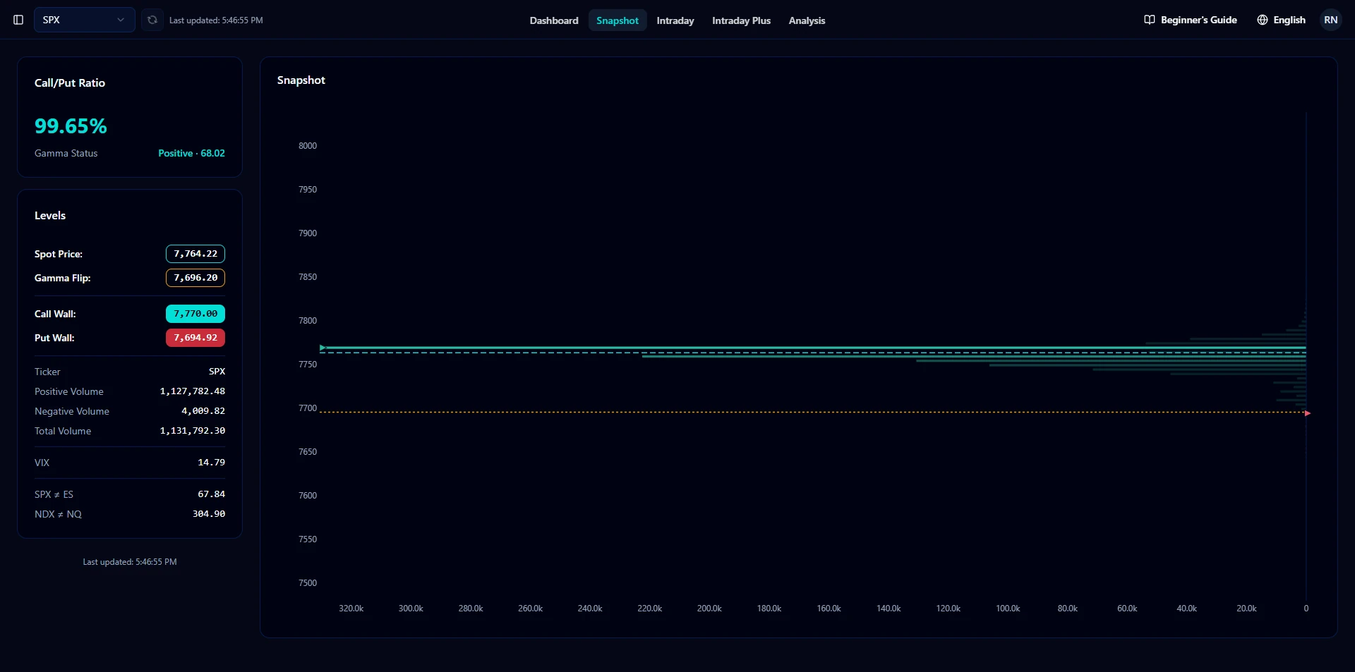The image size is (1355, 672).
Task: Click the Put Wall badge 7,694.92
Action: click(x=195, y=338)
